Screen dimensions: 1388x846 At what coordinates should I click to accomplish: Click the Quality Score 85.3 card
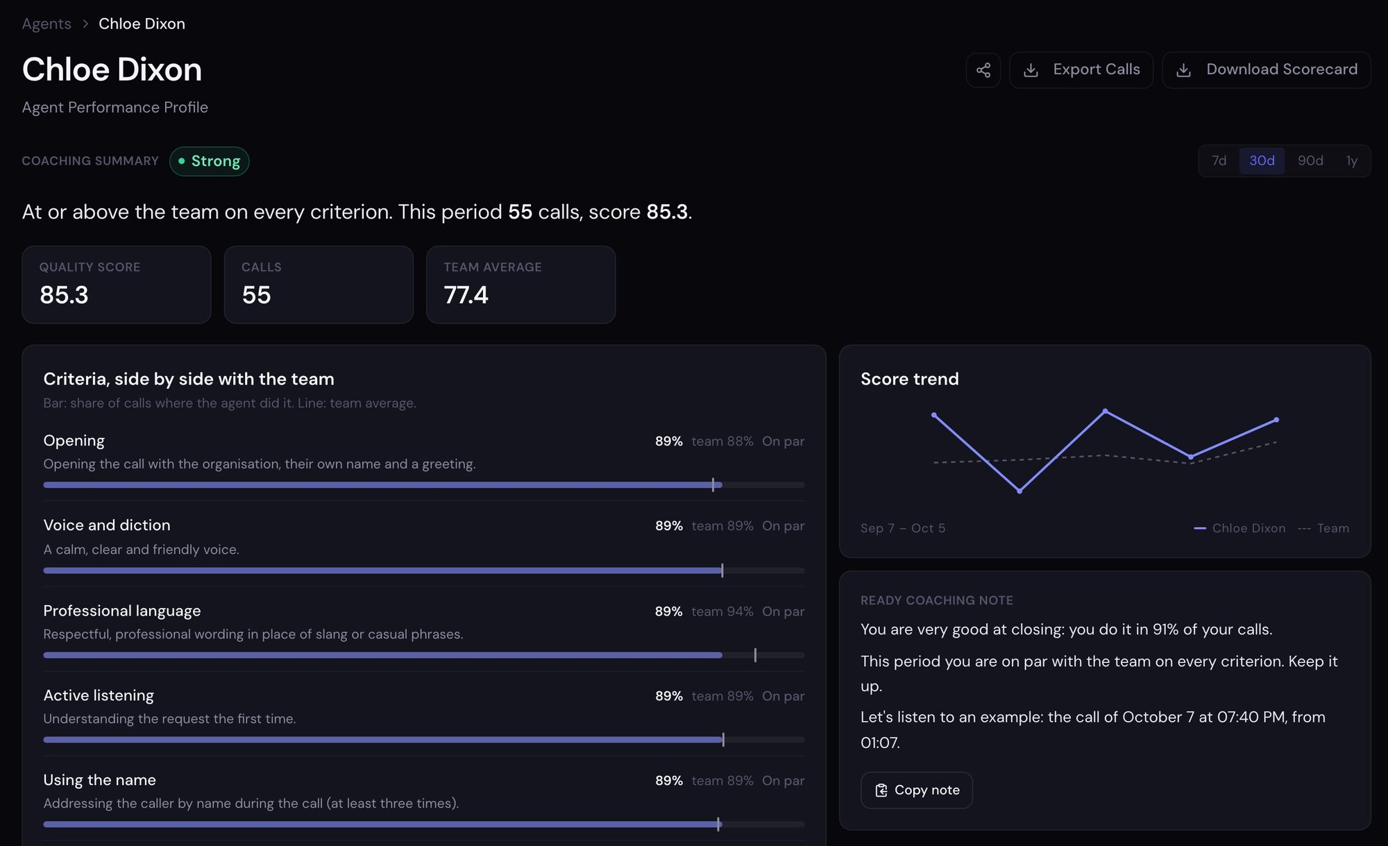click(x=117, y=285)
